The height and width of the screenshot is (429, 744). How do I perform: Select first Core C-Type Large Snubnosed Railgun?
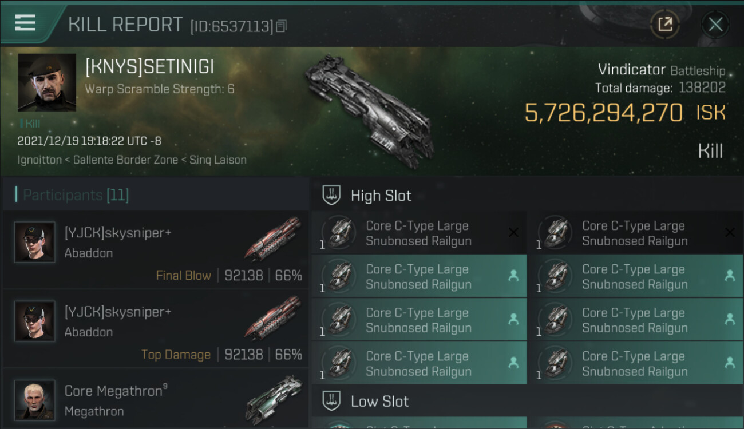pos(418,233)
